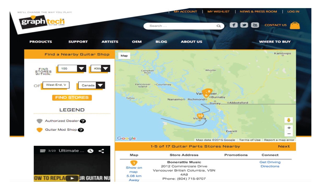
Task: Click the shopping bag cart icon
Action: (295, 25)
